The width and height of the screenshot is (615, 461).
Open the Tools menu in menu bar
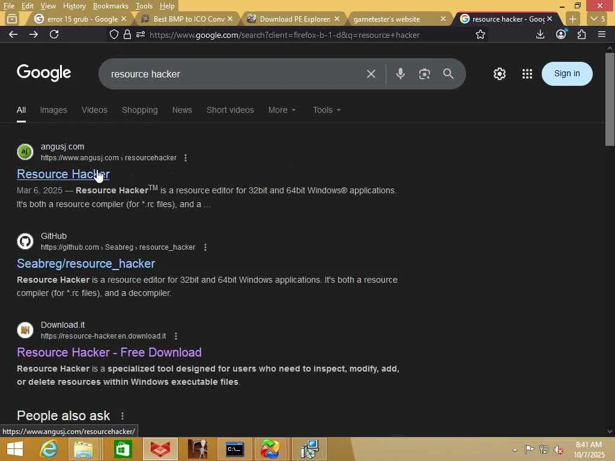pyautogui.click(x=144, y=6)
